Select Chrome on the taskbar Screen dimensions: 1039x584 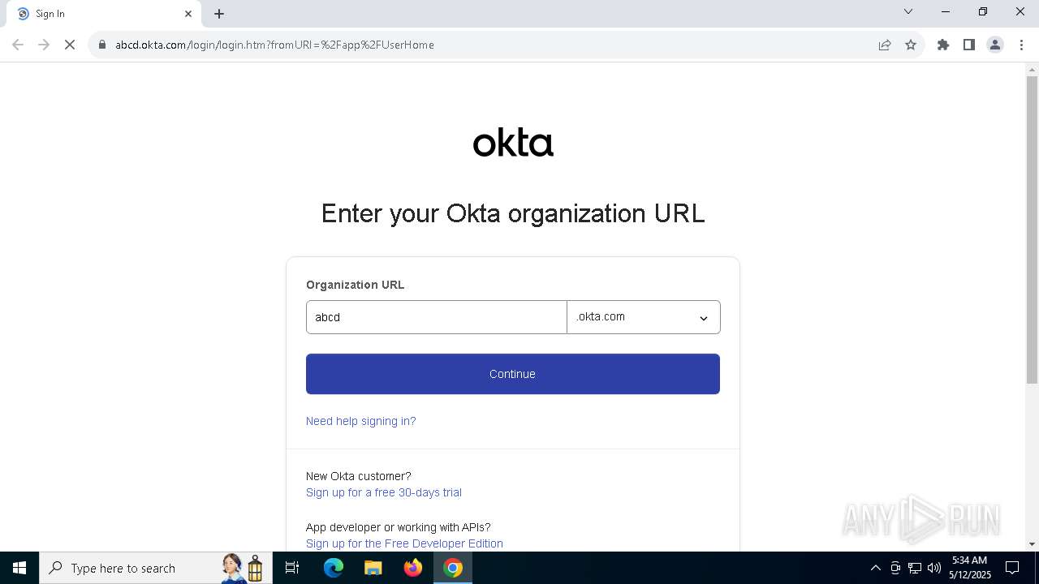453,568
